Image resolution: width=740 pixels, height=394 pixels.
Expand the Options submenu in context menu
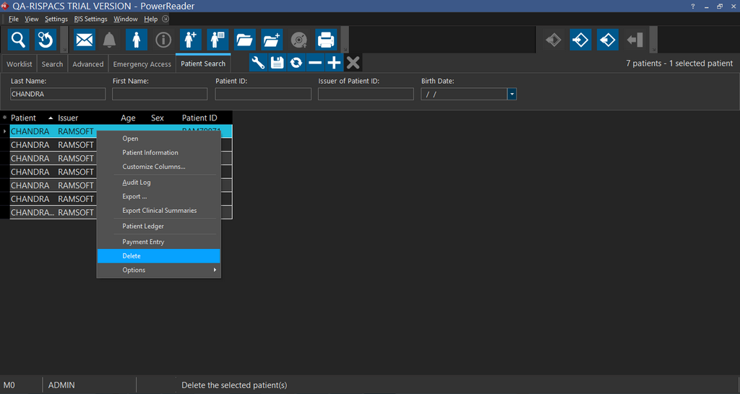[158, 270]
